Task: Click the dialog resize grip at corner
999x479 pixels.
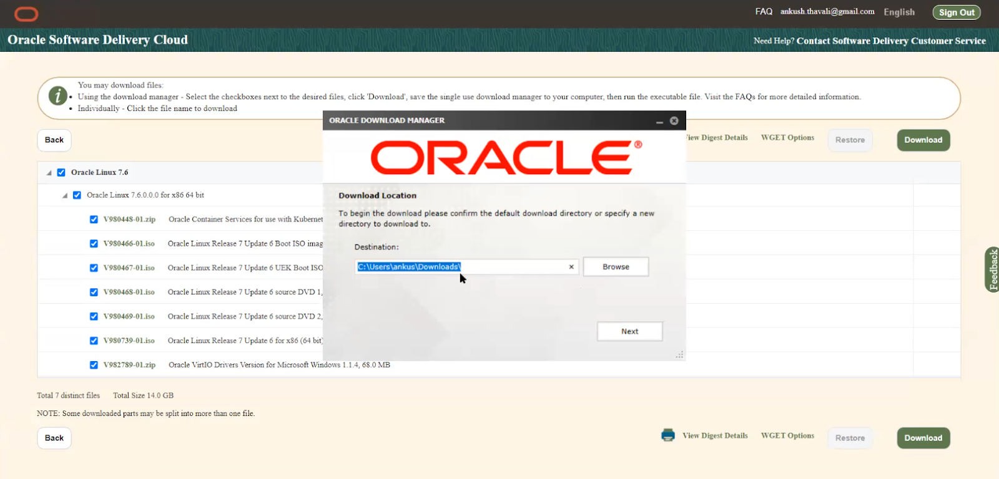Action: click(x=680, y=355)
